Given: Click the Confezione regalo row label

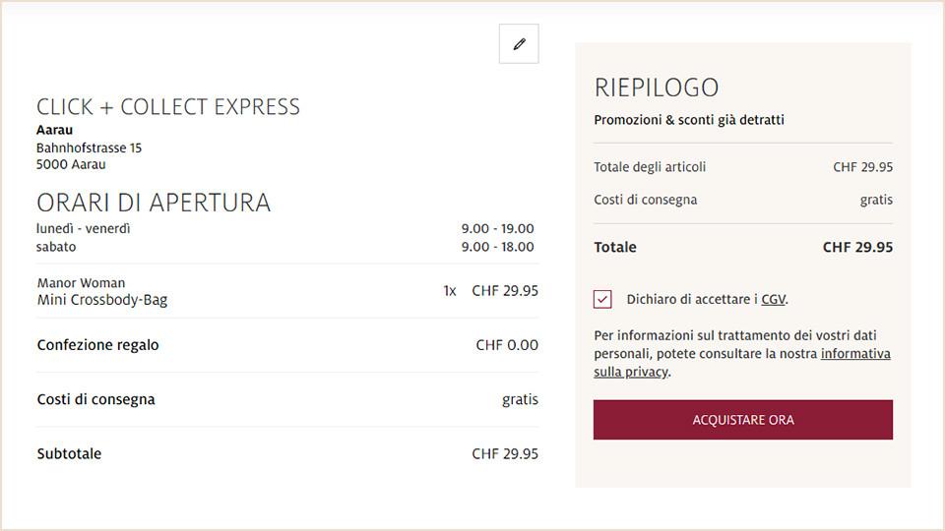Looking at the screenshot, I should [97, 345].
